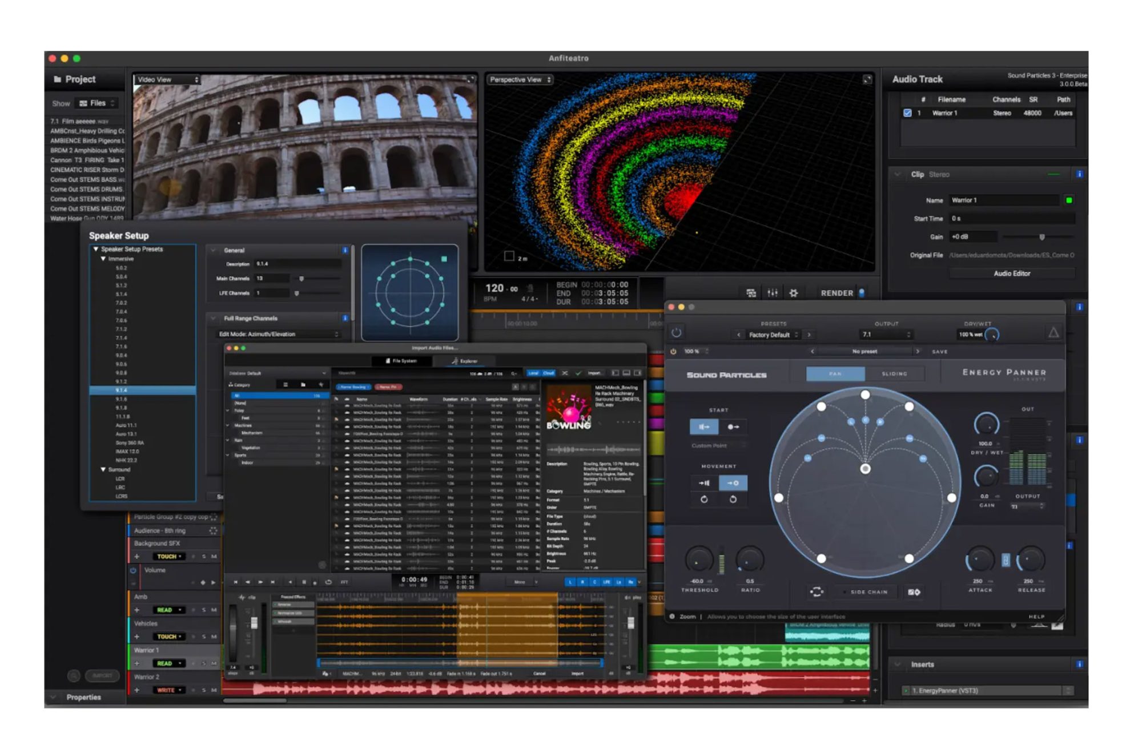Collapse the Speaker Setup Presets tree
This screenshot has width=1142, height=753.
coord(95,249)
